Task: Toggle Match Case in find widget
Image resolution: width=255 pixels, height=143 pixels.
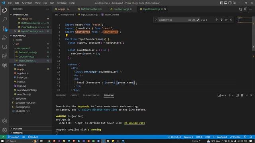Action: [190, 20]
